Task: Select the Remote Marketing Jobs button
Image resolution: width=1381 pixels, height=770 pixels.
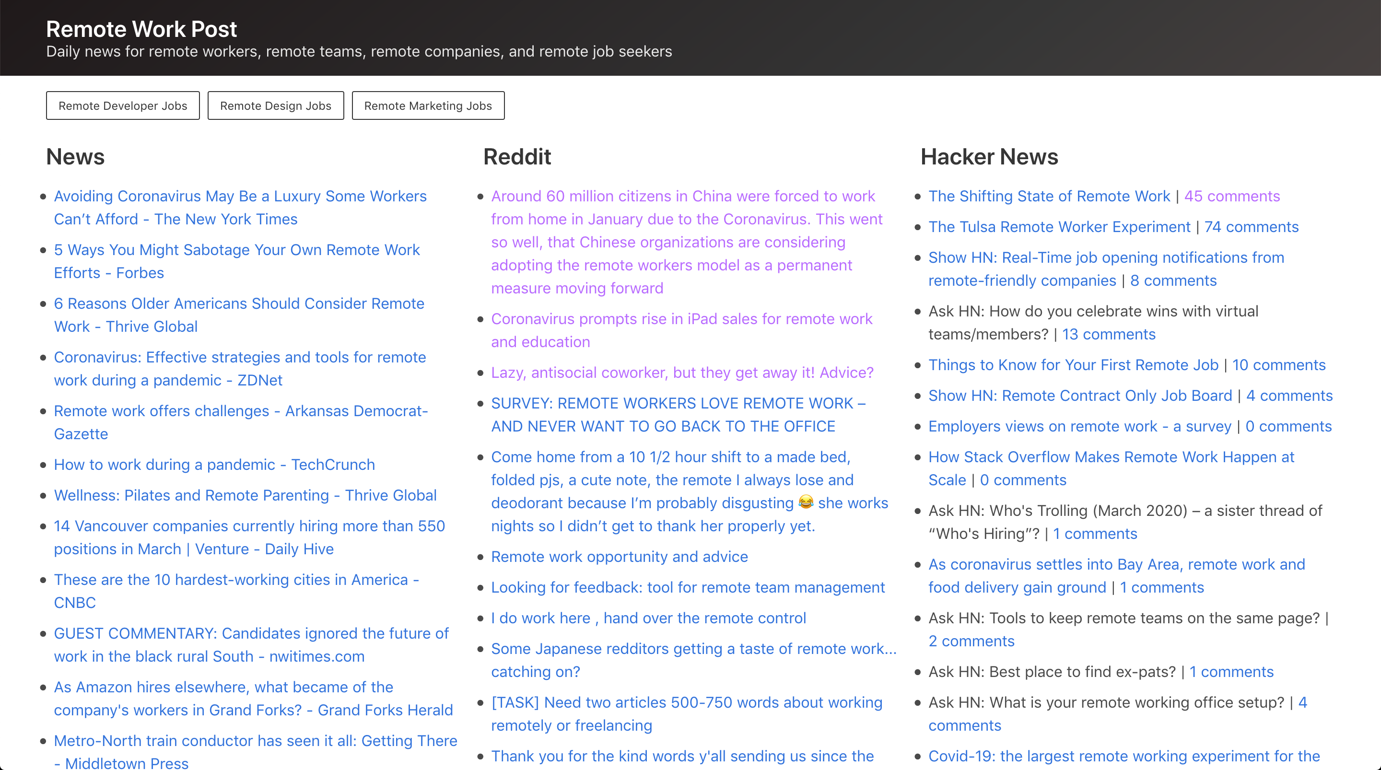Action: coord(428,105)
